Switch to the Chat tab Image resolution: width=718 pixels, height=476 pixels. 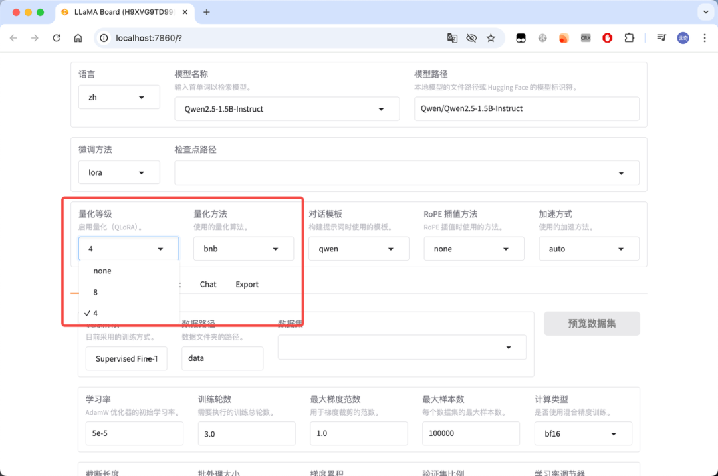click(x=208, y=285)
